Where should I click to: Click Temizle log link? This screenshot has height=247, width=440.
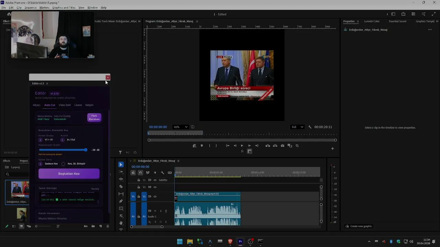coord(95,189)
